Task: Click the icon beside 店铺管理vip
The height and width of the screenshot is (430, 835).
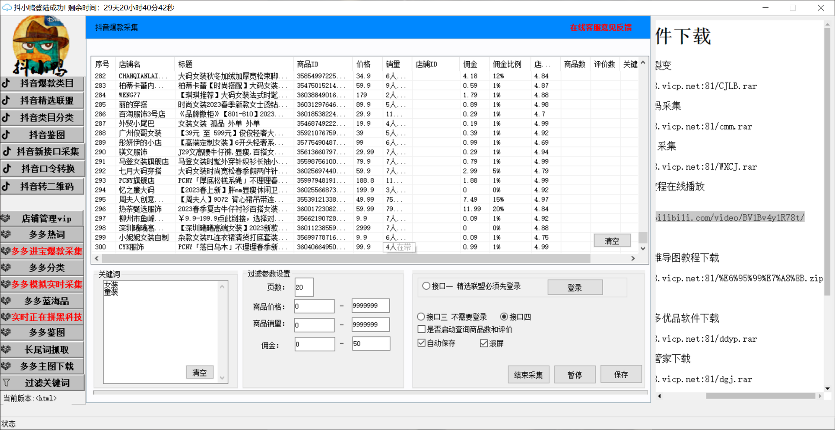Action: 6,218
